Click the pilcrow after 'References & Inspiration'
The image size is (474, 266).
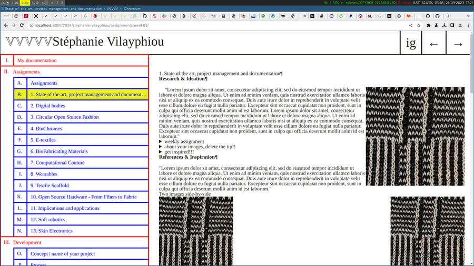(216, 157)
